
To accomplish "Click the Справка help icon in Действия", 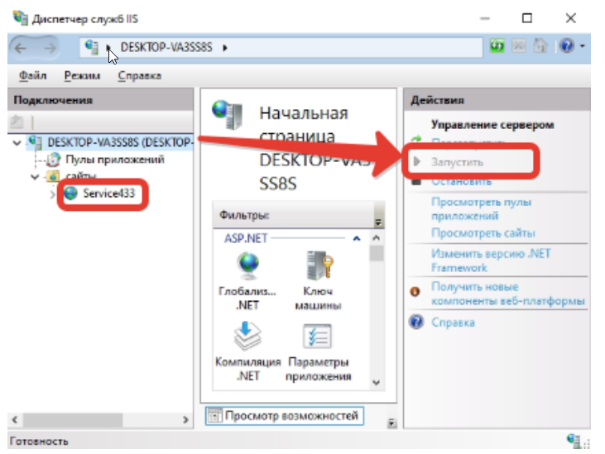I will click(x=416, y=322).
